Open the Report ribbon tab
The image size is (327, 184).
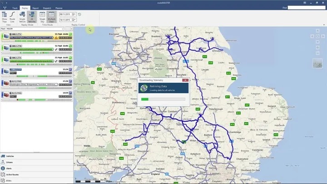[x=35, y=8]
